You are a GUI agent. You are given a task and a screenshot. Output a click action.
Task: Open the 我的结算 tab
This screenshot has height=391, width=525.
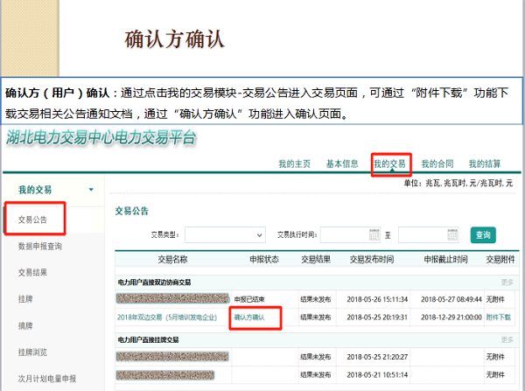tap(485, 164)
